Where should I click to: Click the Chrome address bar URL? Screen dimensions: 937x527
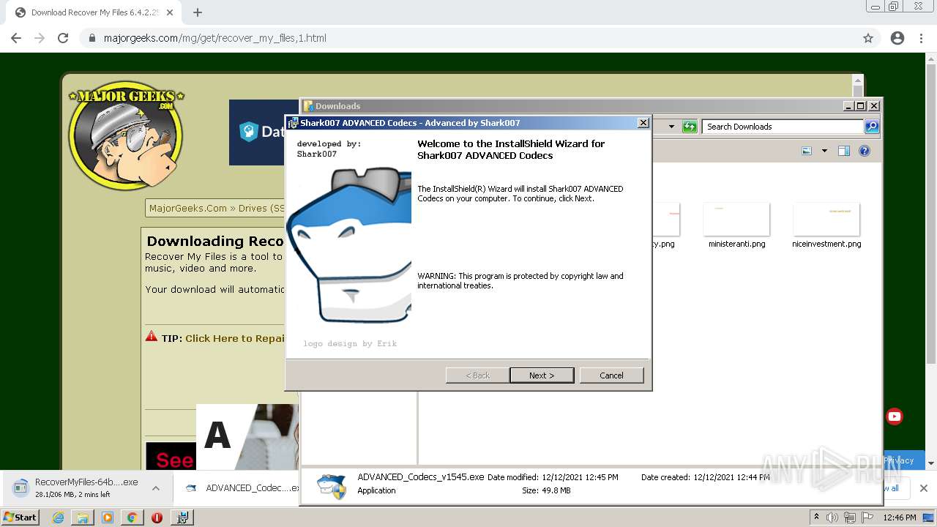pos(214,38)
